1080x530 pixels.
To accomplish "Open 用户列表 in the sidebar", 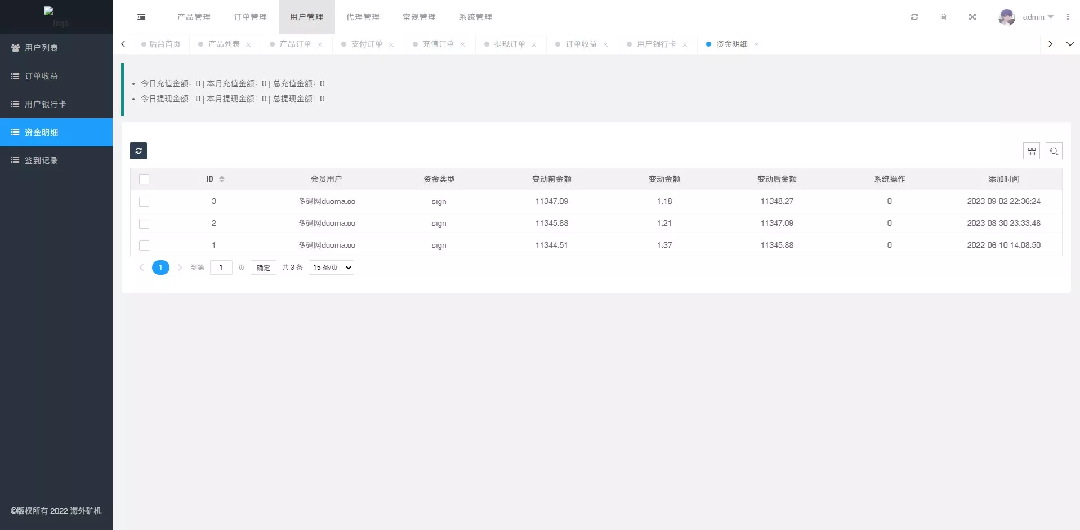I will click(x=41, y=48).
